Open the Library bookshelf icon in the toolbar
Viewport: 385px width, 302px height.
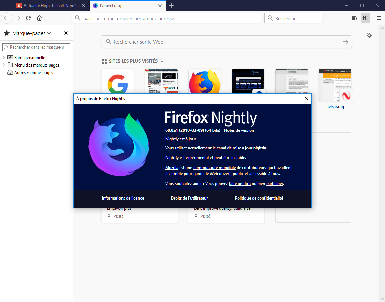[355, 18]
